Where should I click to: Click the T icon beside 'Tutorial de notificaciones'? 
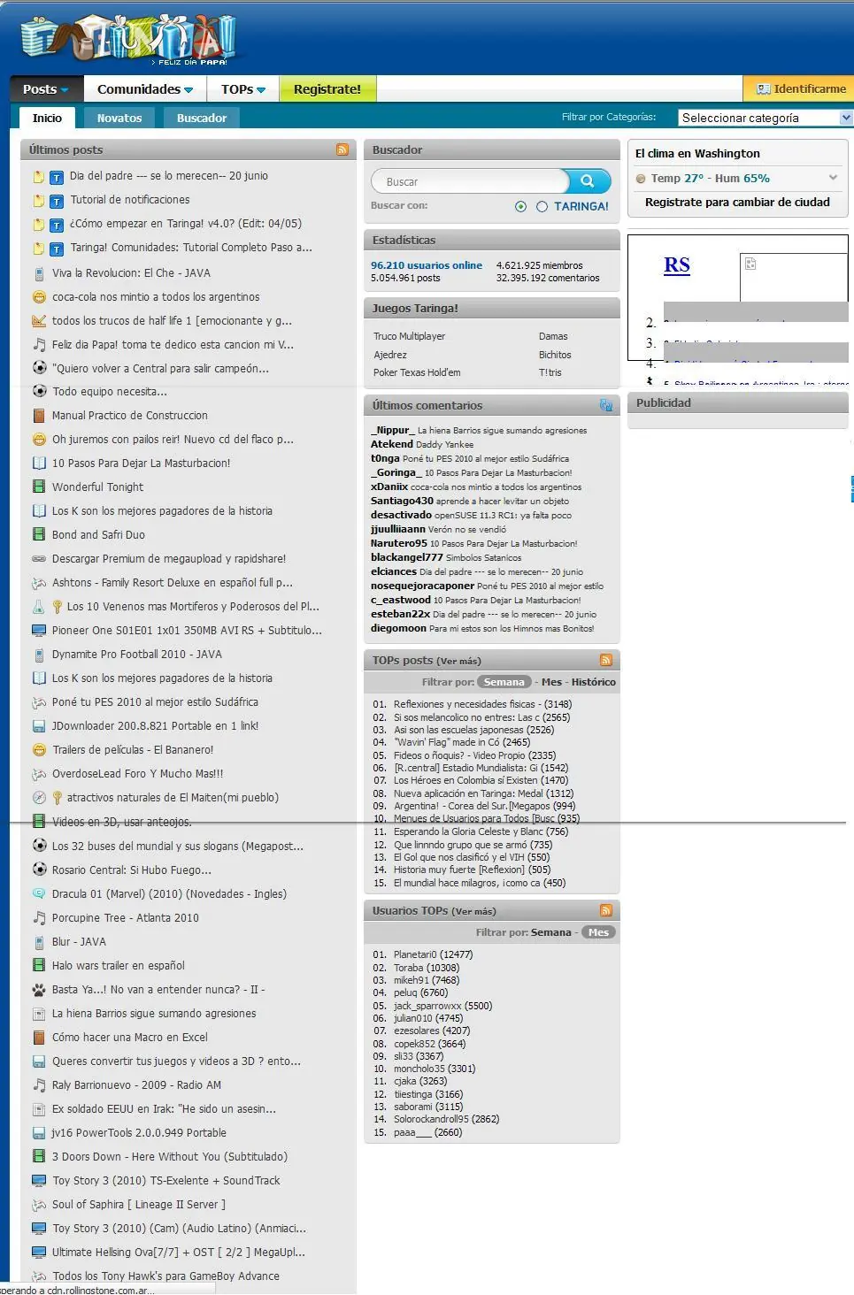[x=56, y=201]
